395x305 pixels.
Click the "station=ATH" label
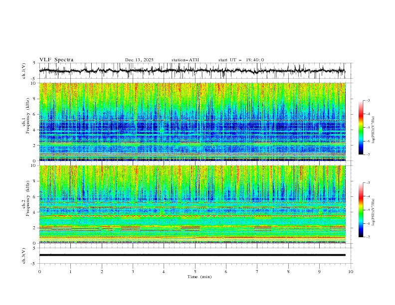[x=185, y=60]
